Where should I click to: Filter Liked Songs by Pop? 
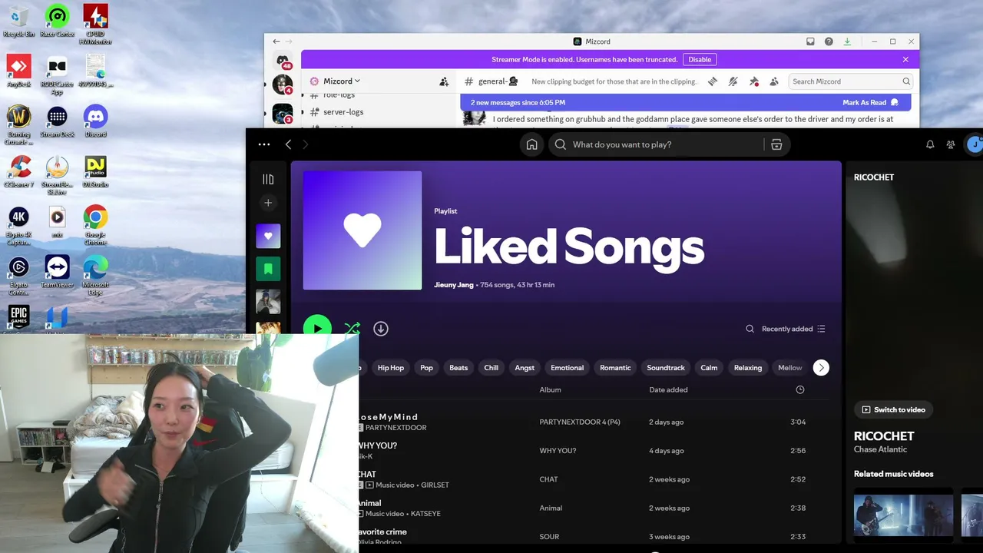click(426, 368)
